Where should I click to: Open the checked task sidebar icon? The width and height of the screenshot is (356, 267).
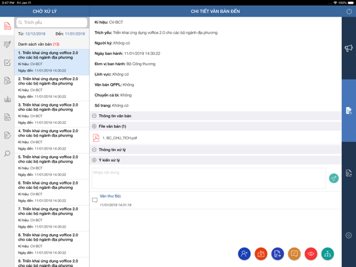(7, 63)
